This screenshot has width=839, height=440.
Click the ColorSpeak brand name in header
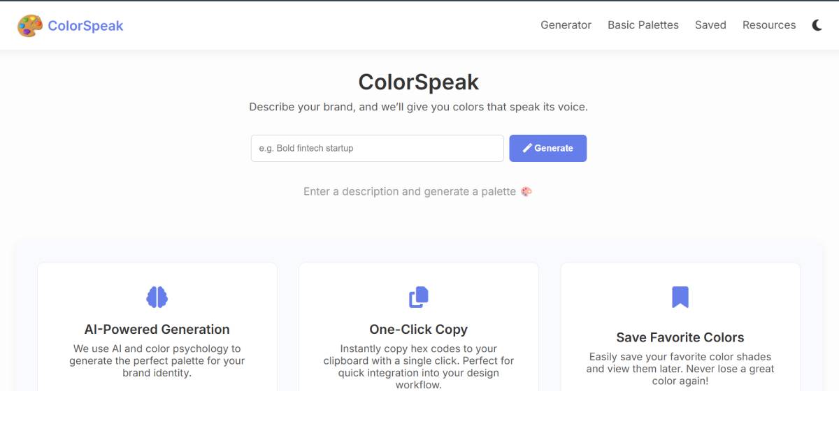[x=85, y=26]
